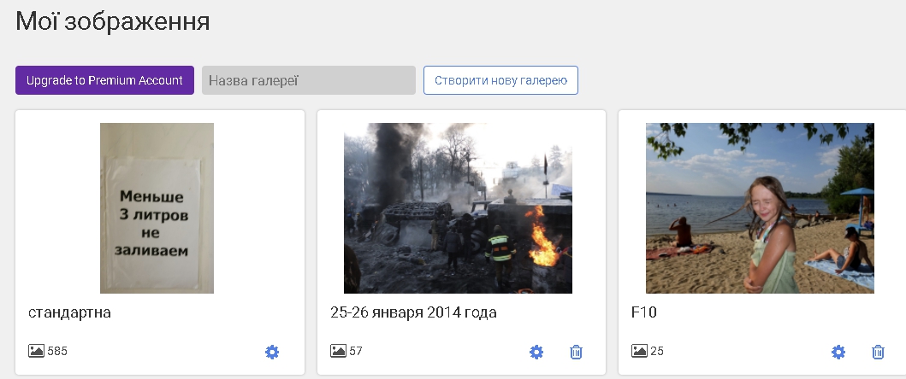Focus the Назва галереї input field
Screen dimensions: 906x379
pyautogui.click(x=309, y=80)
